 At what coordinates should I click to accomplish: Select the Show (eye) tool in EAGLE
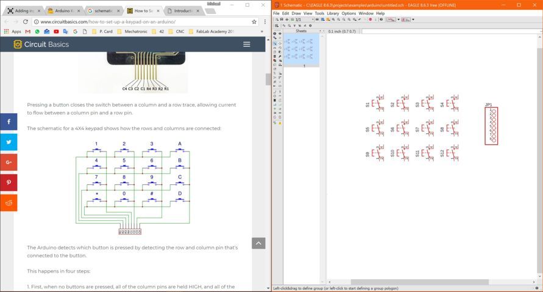tap(280, 33)
